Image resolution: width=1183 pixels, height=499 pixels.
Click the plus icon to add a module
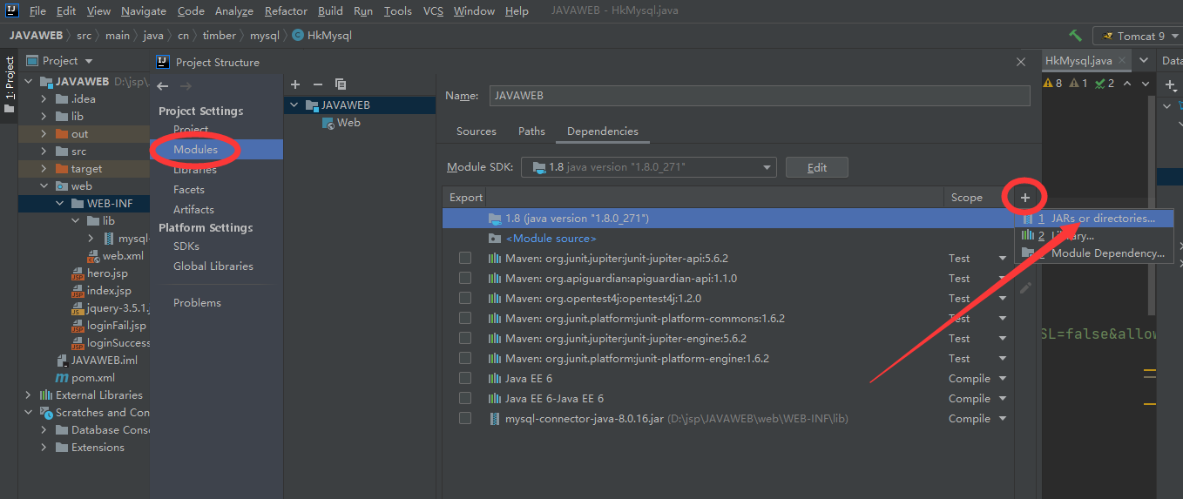pos(295,84)
